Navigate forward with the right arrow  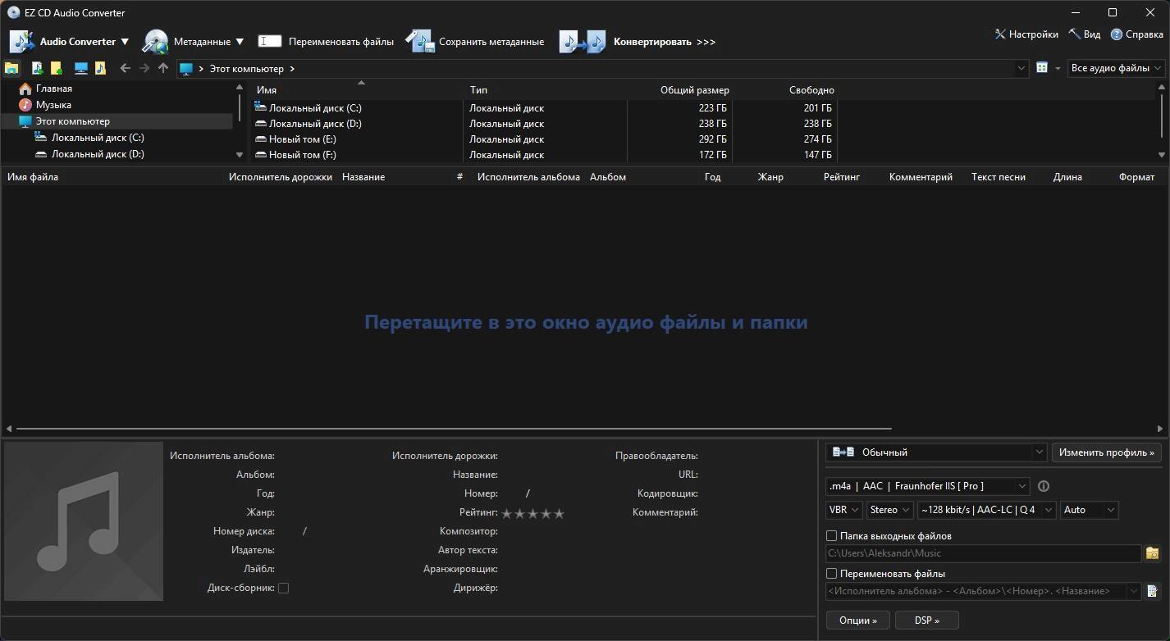click(144, 68)
